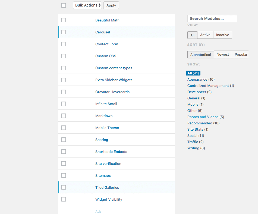Screen dimensions: 258x214
Task: Open the Widget Visibility module link
Action: 109,200
